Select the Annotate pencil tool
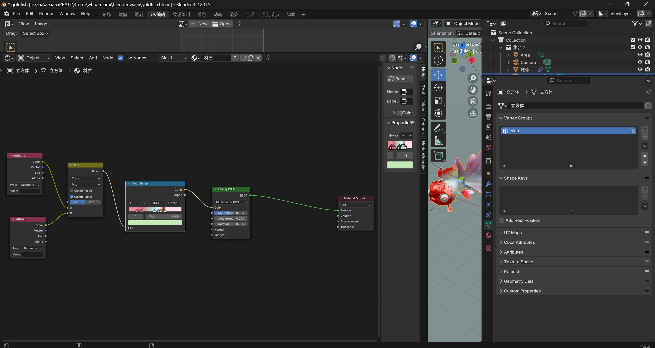Image resolution: width=655 pixels, height=348 pixels. coord(438,128)
